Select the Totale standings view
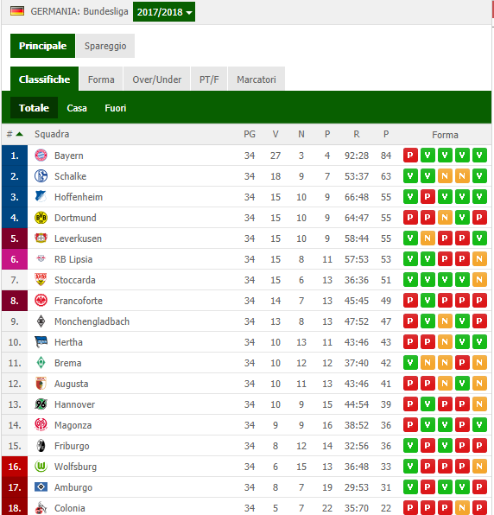The image size is (494, 515). point(34,108)
